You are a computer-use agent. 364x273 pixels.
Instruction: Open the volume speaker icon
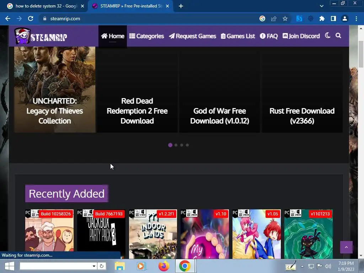pyautogui.click(x=328, y=266)
